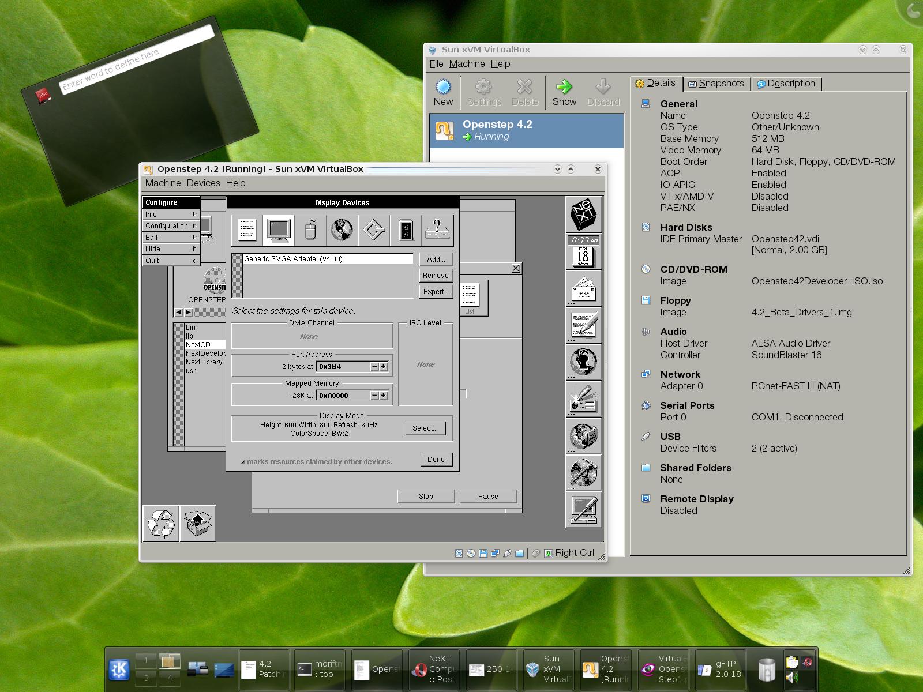Click the unknown devices question-mark icon
Viewport: 923px width, 692px height.
437,230
